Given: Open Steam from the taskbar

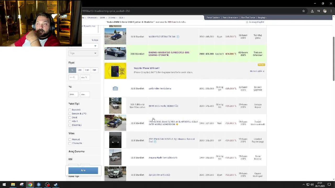Looking at the screenshot, I should (56, 185).
